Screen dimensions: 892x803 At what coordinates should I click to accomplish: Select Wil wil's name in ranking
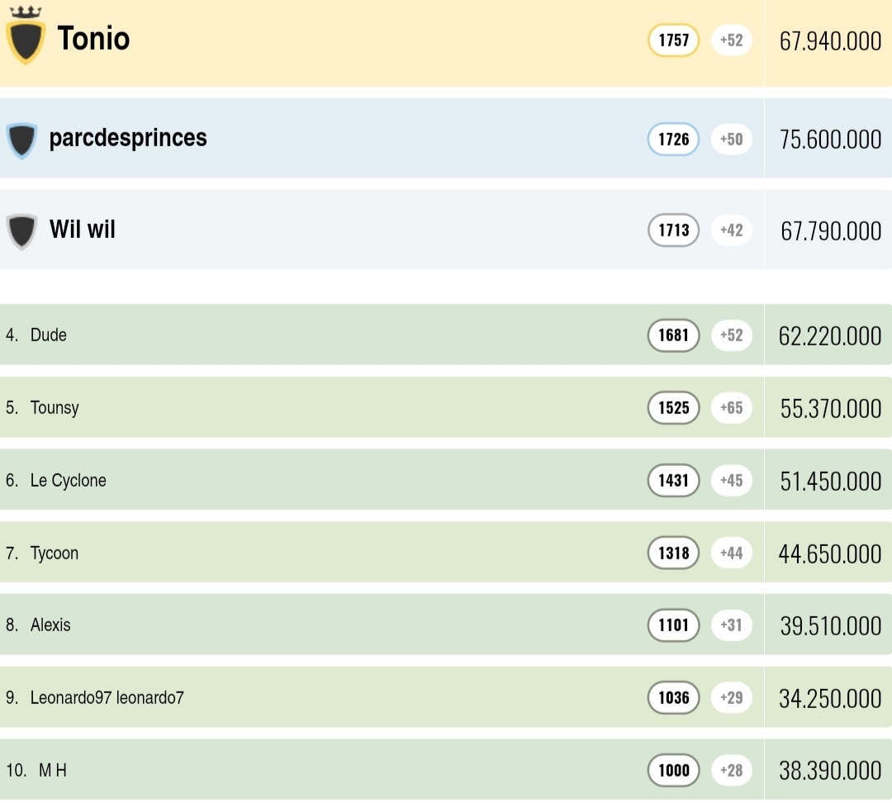[x=83, y=229]
